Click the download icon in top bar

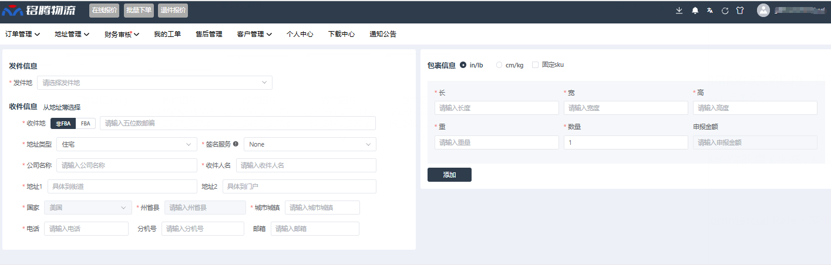pyautogui.click(x=679, y=11)
